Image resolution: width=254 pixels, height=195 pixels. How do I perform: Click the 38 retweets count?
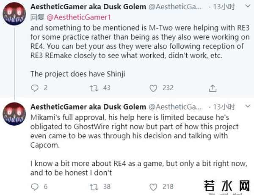point(106,186)
